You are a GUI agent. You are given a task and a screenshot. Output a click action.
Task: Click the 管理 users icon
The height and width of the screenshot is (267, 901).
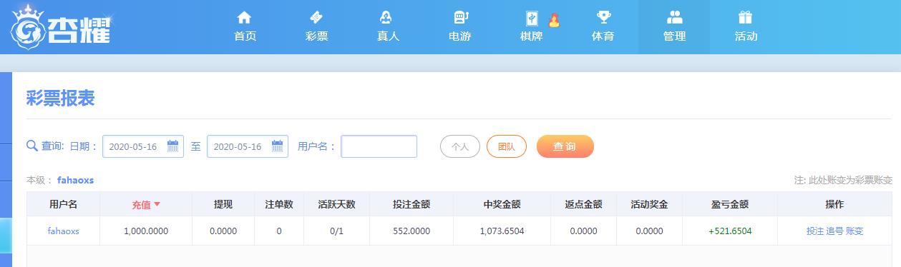674,17
